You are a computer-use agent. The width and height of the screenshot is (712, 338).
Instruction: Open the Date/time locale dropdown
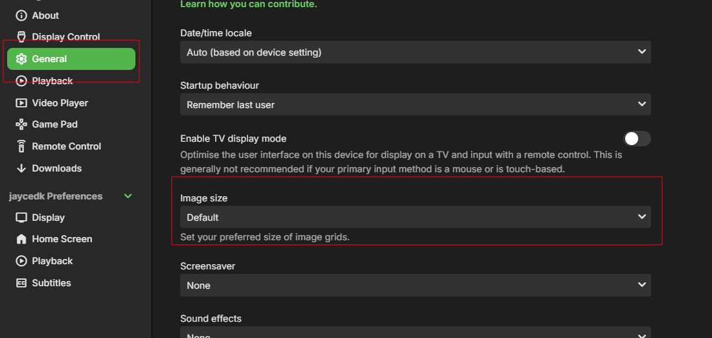tap(415, 52)
